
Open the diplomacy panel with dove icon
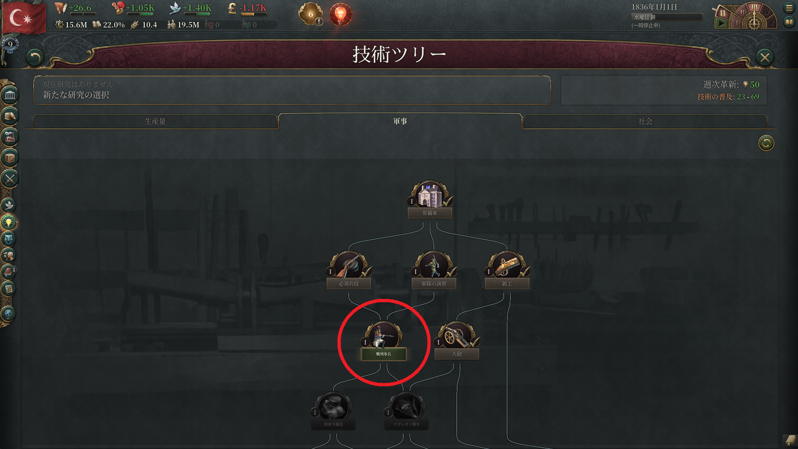pos(9,205)
